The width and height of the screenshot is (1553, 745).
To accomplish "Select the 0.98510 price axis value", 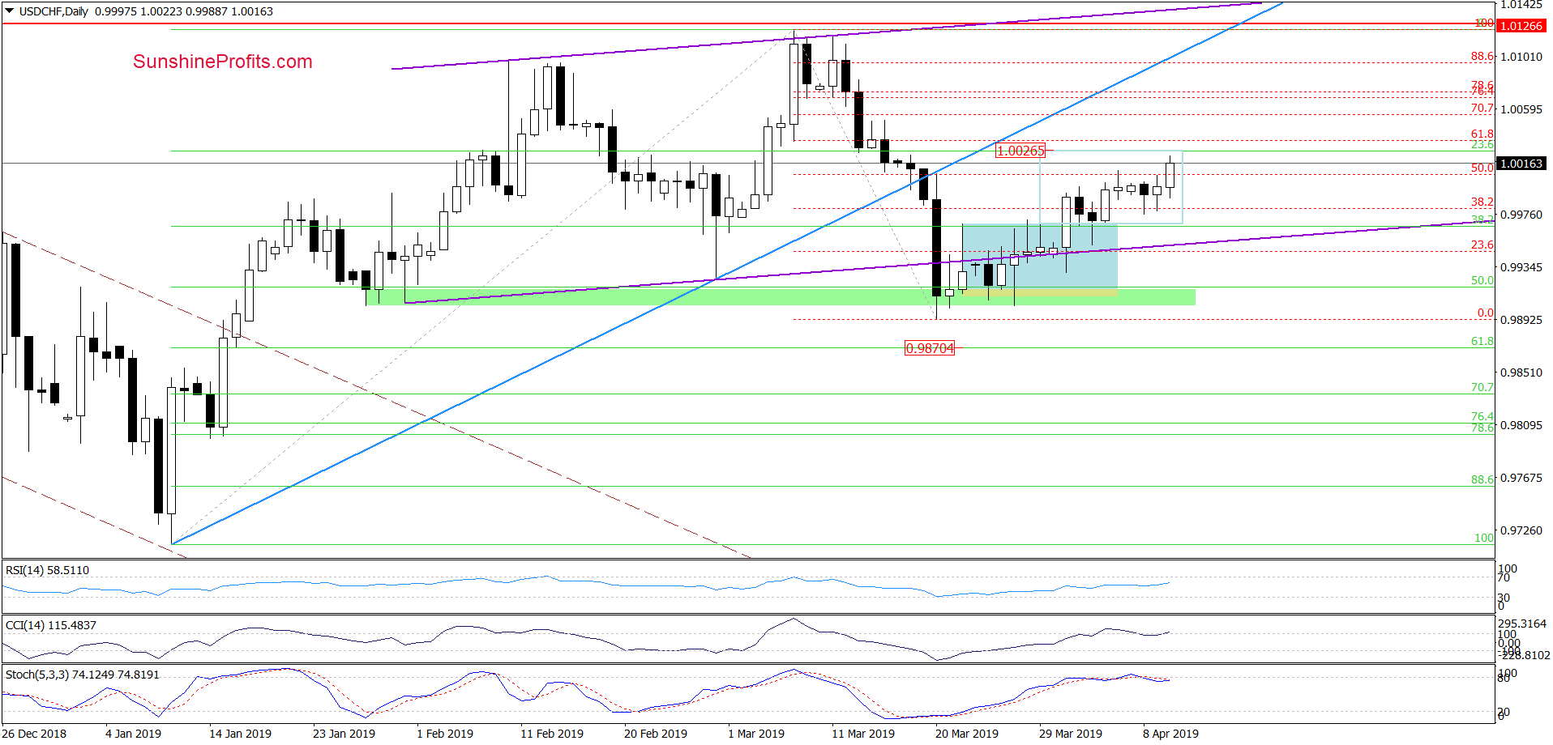I will click(1521, 372).
